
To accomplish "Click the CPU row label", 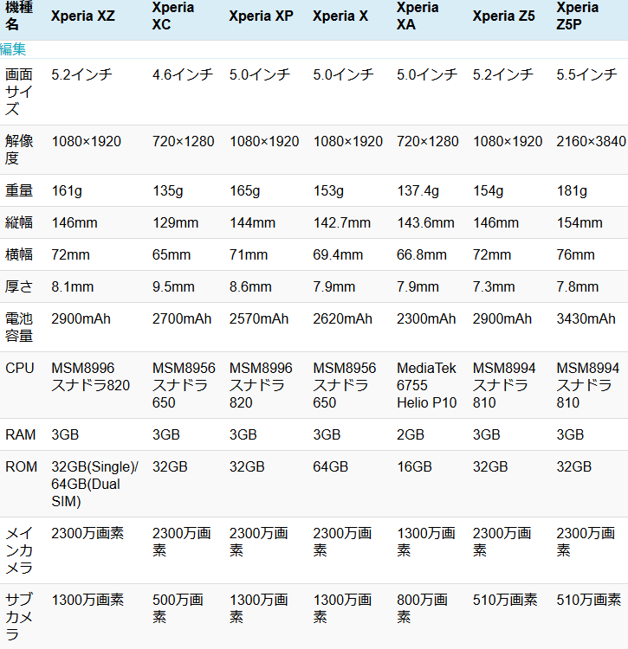I will (x=19, y=368).
